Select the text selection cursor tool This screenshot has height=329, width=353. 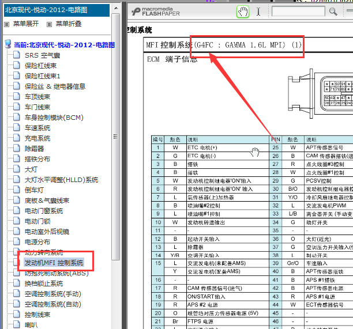coord(258,12)
